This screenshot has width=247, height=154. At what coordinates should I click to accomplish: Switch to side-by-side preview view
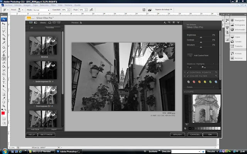59,23
